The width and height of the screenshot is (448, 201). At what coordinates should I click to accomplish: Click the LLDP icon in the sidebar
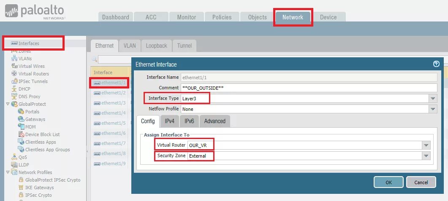(14, 164)
